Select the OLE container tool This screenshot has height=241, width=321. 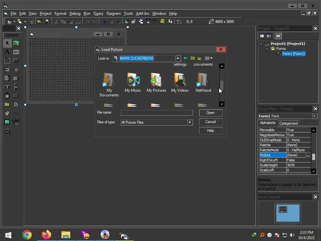coord(7,131)
